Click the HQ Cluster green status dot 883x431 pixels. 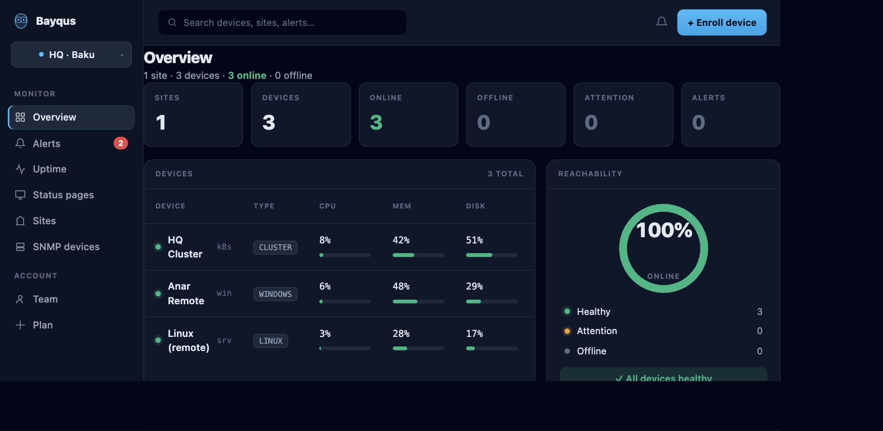[x=158, y=247]
